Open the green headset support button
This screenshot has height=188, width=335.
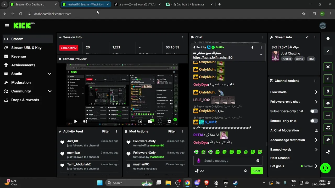(x=325, y=168)
